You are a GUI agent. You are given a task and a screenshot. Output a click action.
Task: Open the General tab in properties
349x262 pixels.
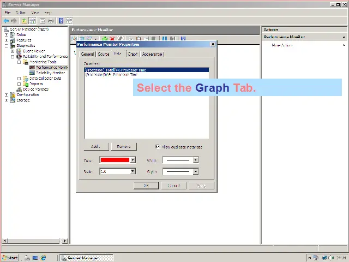point(87,54)
